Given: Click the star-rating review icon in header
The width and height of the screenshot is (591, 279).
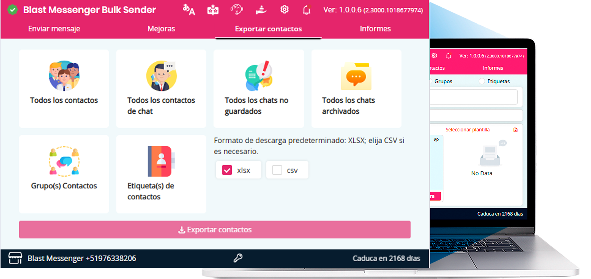Looking at the screenshot, I should (213, 10).
